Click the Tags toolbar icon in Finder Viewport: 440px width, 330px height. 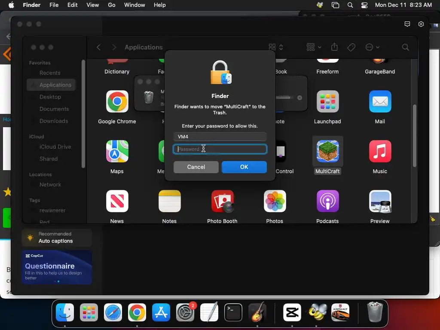point(351,47)
